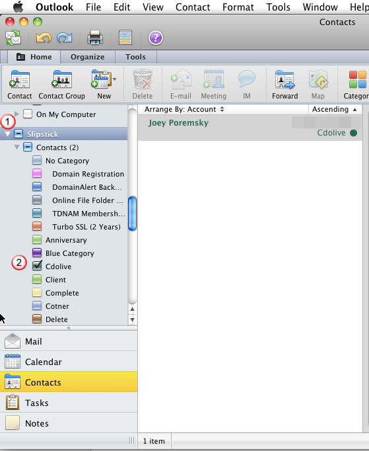Click the E-mail ribbon icon
The image size is (369, 451).
tap(181, 85)
